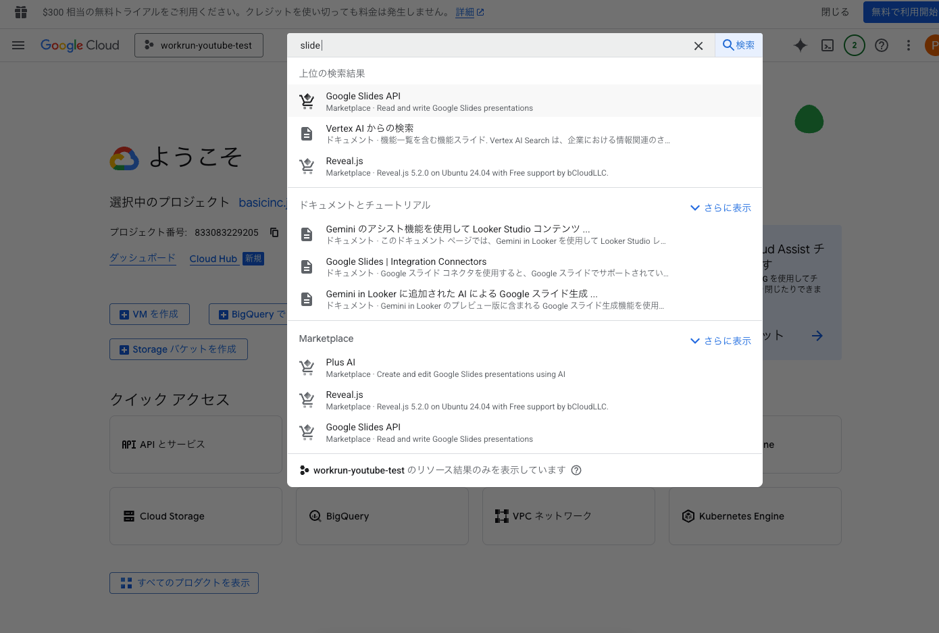939x633 pixels.
Task: Open the API とサービス quick access card
Action: 196,445
